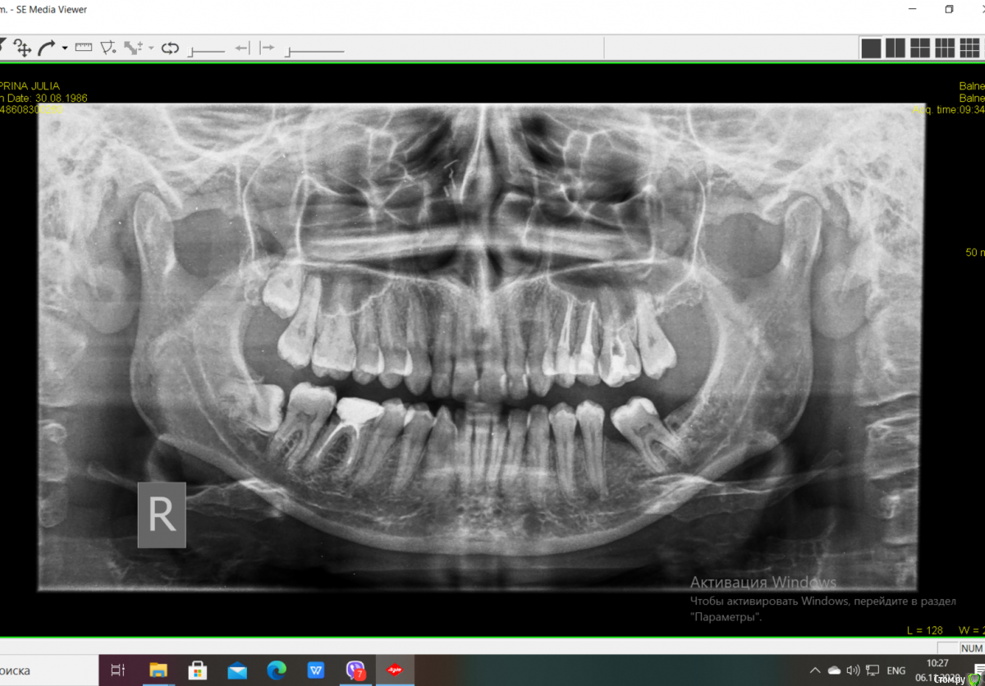Screen dimensions: 985x686
Task: Show hidden system tray icons chevron
Action: pyautogui.click(x=814, y=670)
